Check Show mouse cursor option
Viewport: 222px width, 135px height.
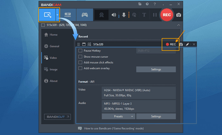pos(80,57)
